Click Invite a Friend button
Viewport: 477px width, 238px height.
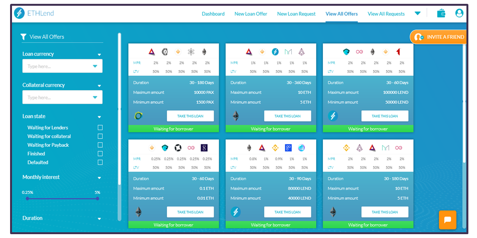click(x=438, y=37)
